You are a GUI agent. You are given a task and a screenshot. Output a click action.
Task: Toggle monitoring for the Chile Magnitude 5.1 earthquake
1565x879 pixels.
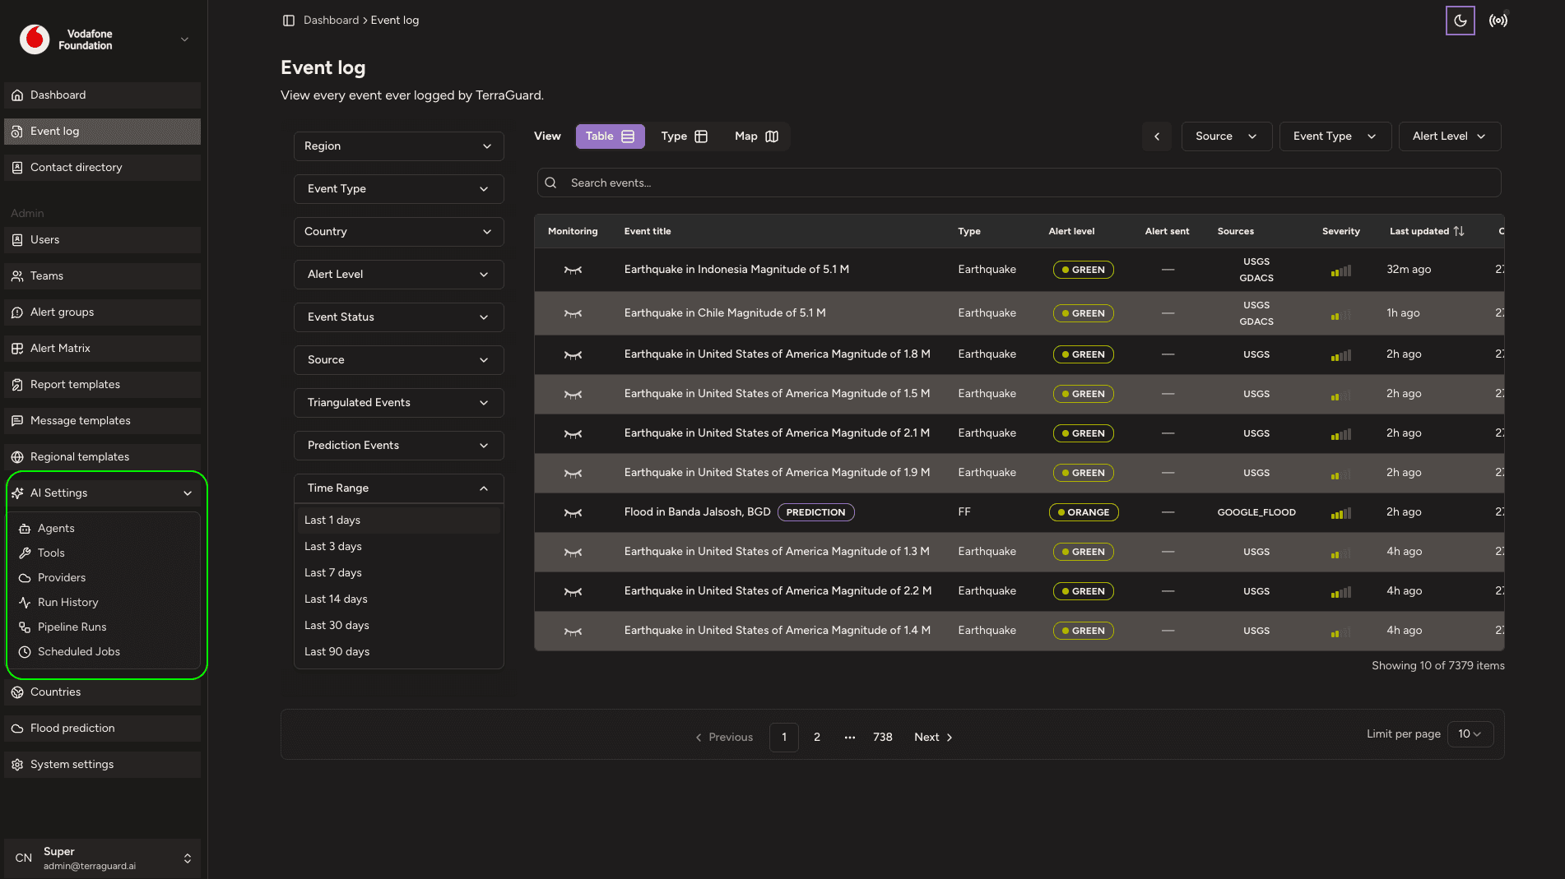tap(574, 313)
